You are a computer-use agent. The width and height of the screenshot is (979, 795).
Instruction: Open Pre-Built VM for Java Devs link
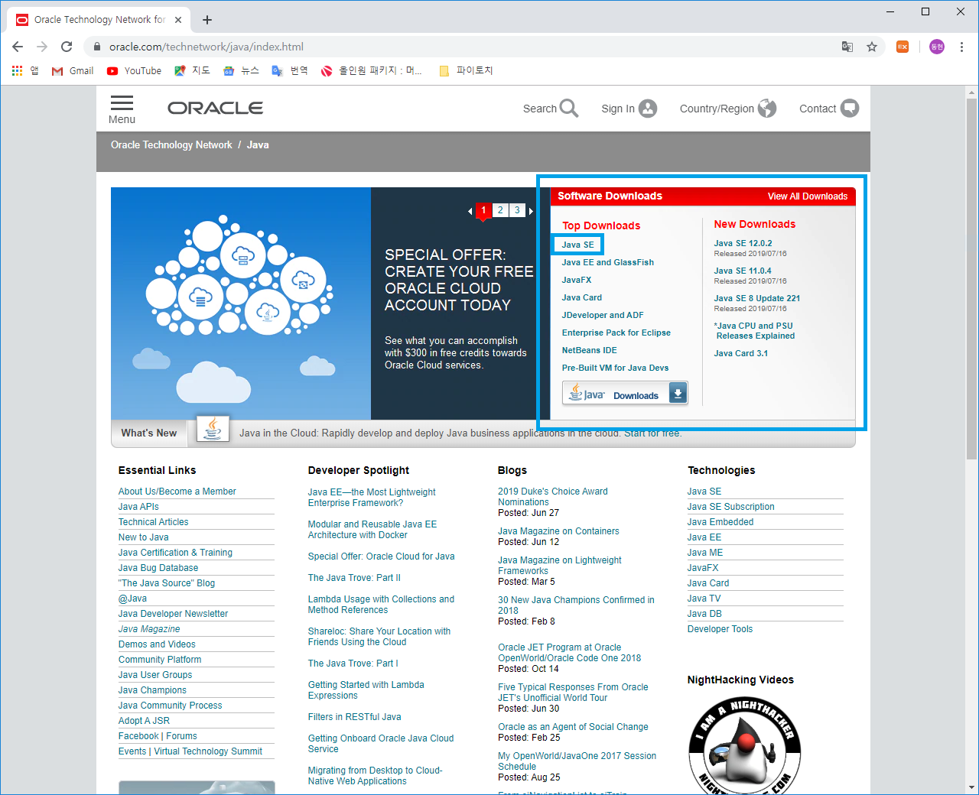[x=616, y=368]
